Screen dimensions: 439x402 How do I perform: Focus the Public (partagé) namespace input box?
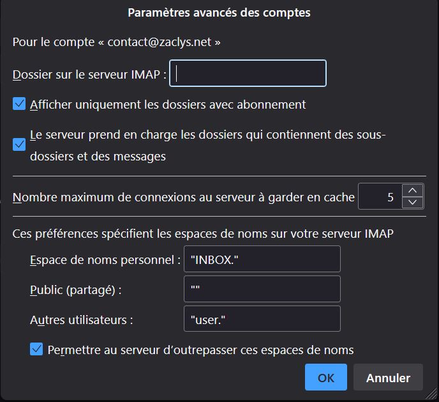(x=262, y=290)
